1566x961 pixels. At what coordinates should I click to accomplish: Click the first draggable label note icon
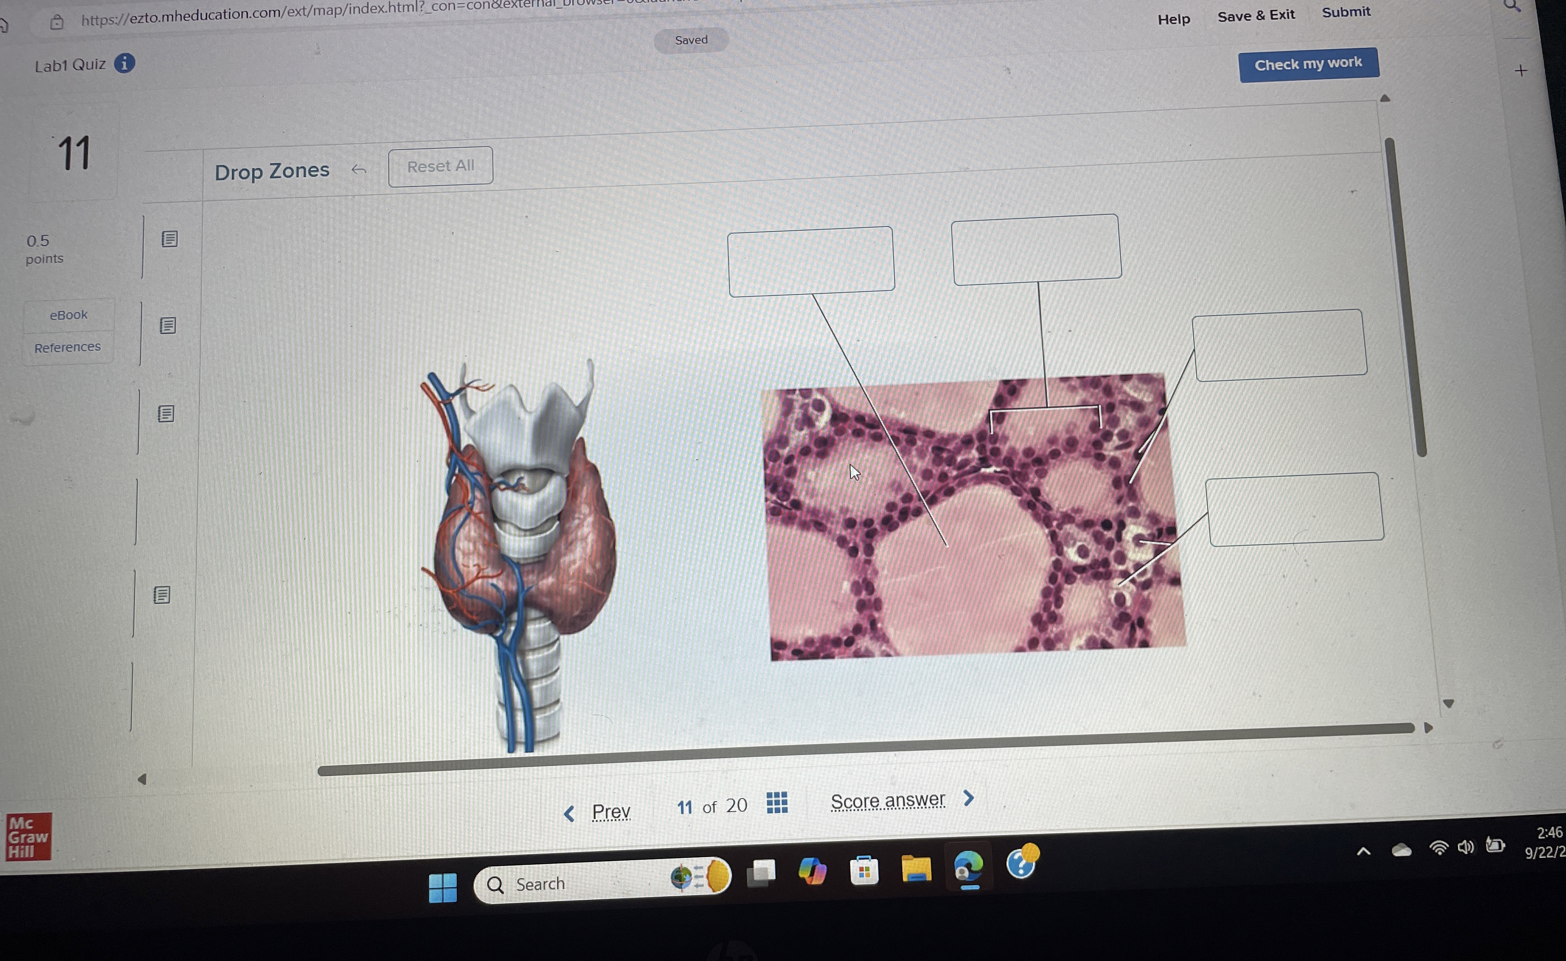click(169, 239)
